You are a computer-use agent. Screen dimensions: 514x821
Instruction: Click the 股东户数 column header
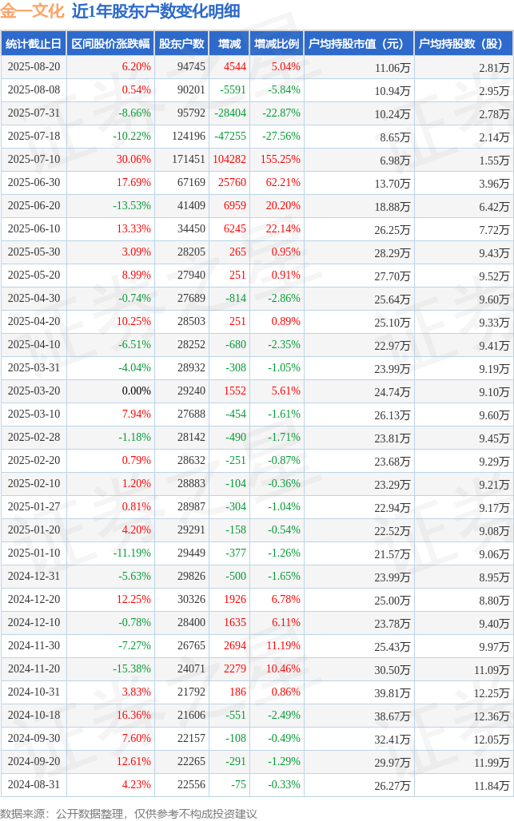[x=181, y=43]
